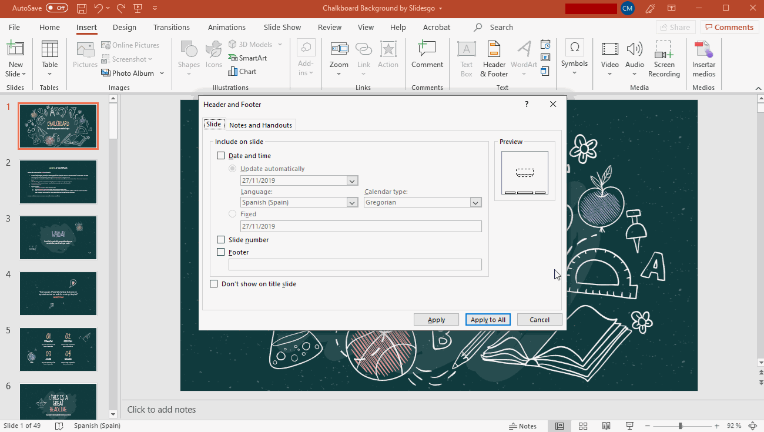The width and height of the screenshot is (764, 432).
Task: Click Cancel in the dialog
Action: (539, 320)
